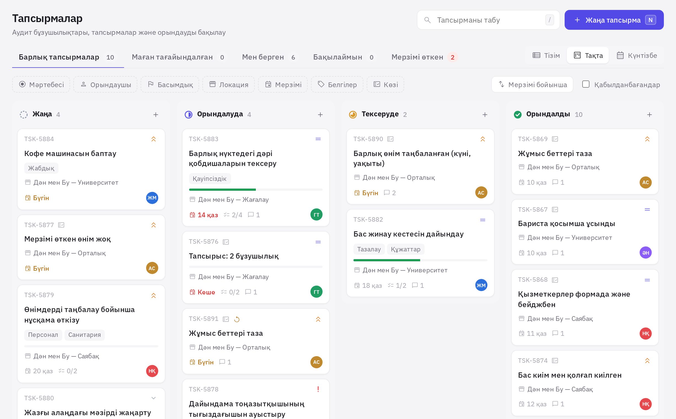Image resolution: width=676 pixels, height=419 pixels.
Task: Toggle the Қабылданбағандар checkbox
Action: [x=586, y=84]
